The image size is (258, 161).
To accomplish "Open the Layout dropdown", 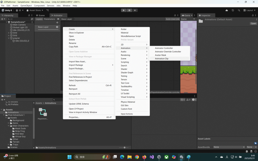I will coord(249,10).
